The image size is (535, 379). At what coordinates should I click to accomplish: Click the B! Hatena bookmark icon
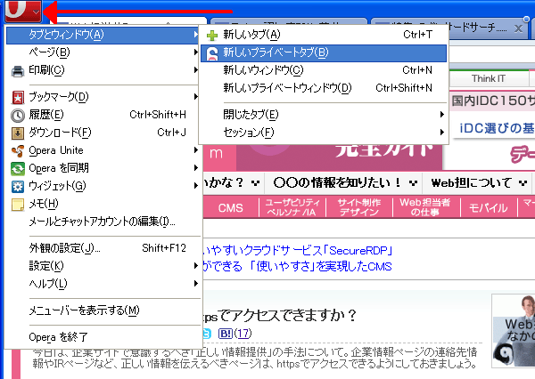tap(226, 333)
